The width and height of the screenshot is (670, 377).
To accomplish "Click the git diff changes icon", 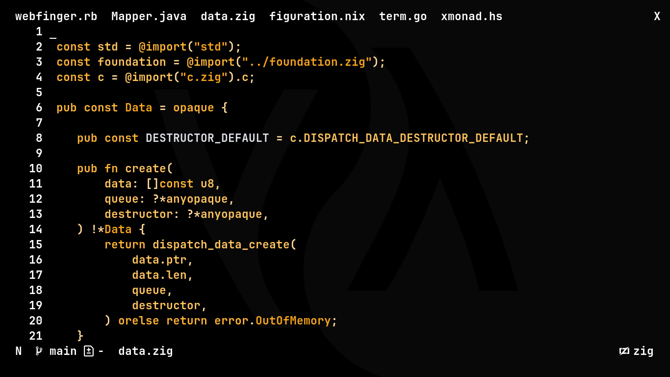I will pyautogui.click(x=88, y=351).
